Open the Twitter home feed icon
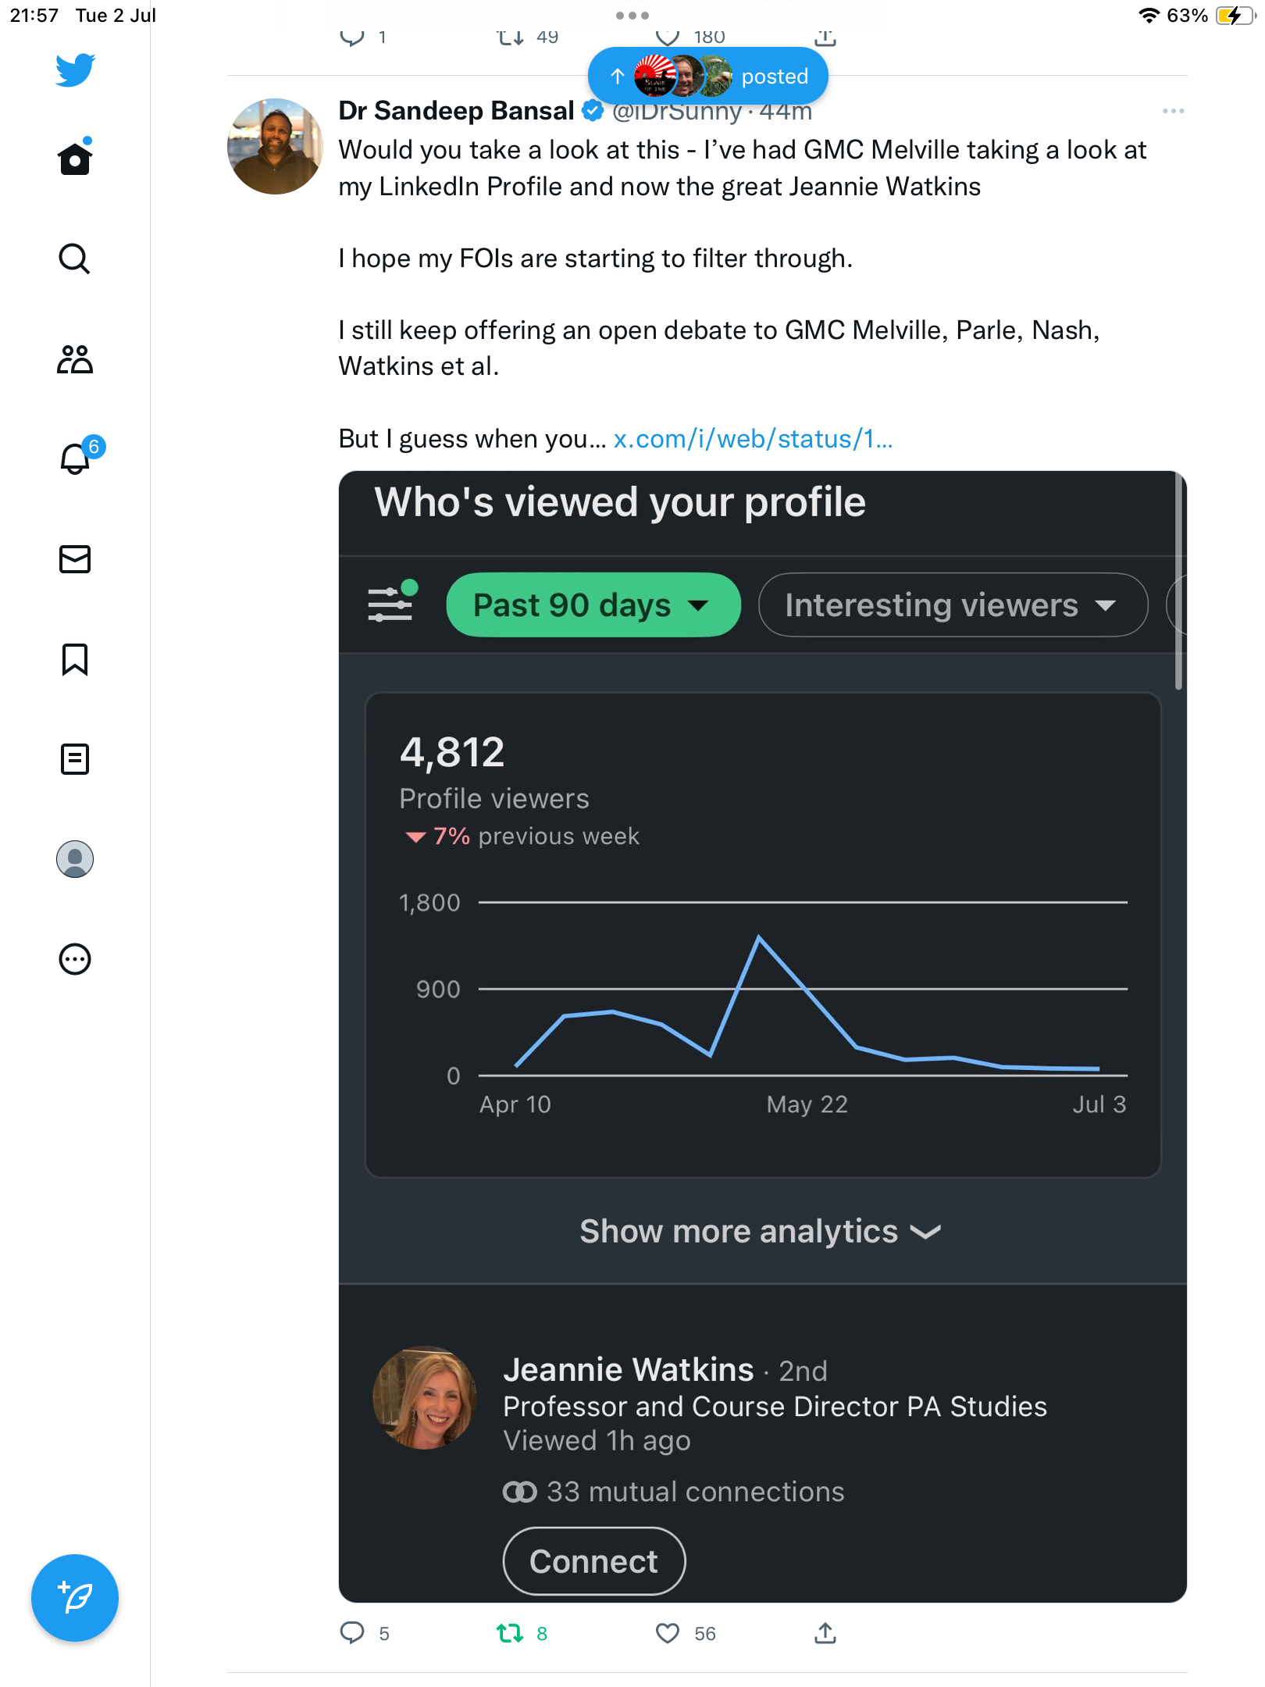Viewport: 1265px width, 1687px height. click(x=75, y=159)
